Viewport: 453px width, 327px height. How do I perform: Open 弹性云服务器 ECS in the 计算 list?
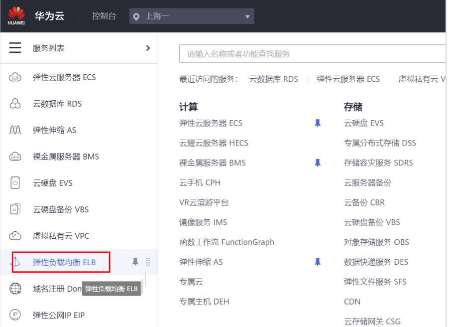coord(211,123)
